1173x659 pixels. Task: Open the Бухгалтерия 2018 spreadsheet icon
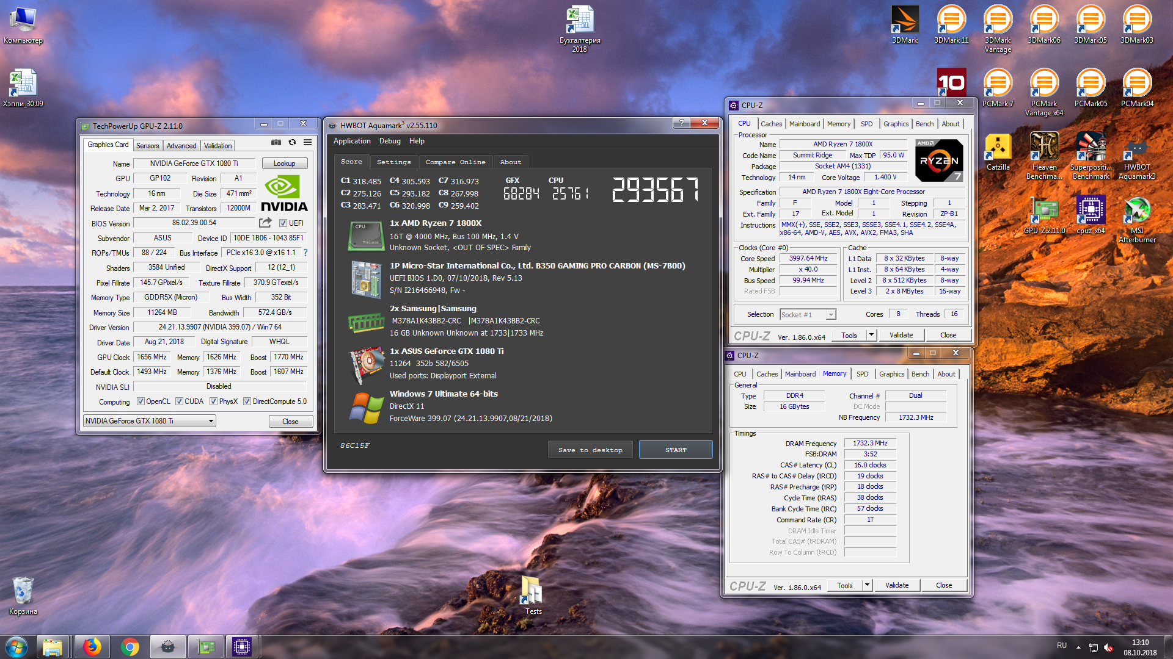click(x=580, y=28)
